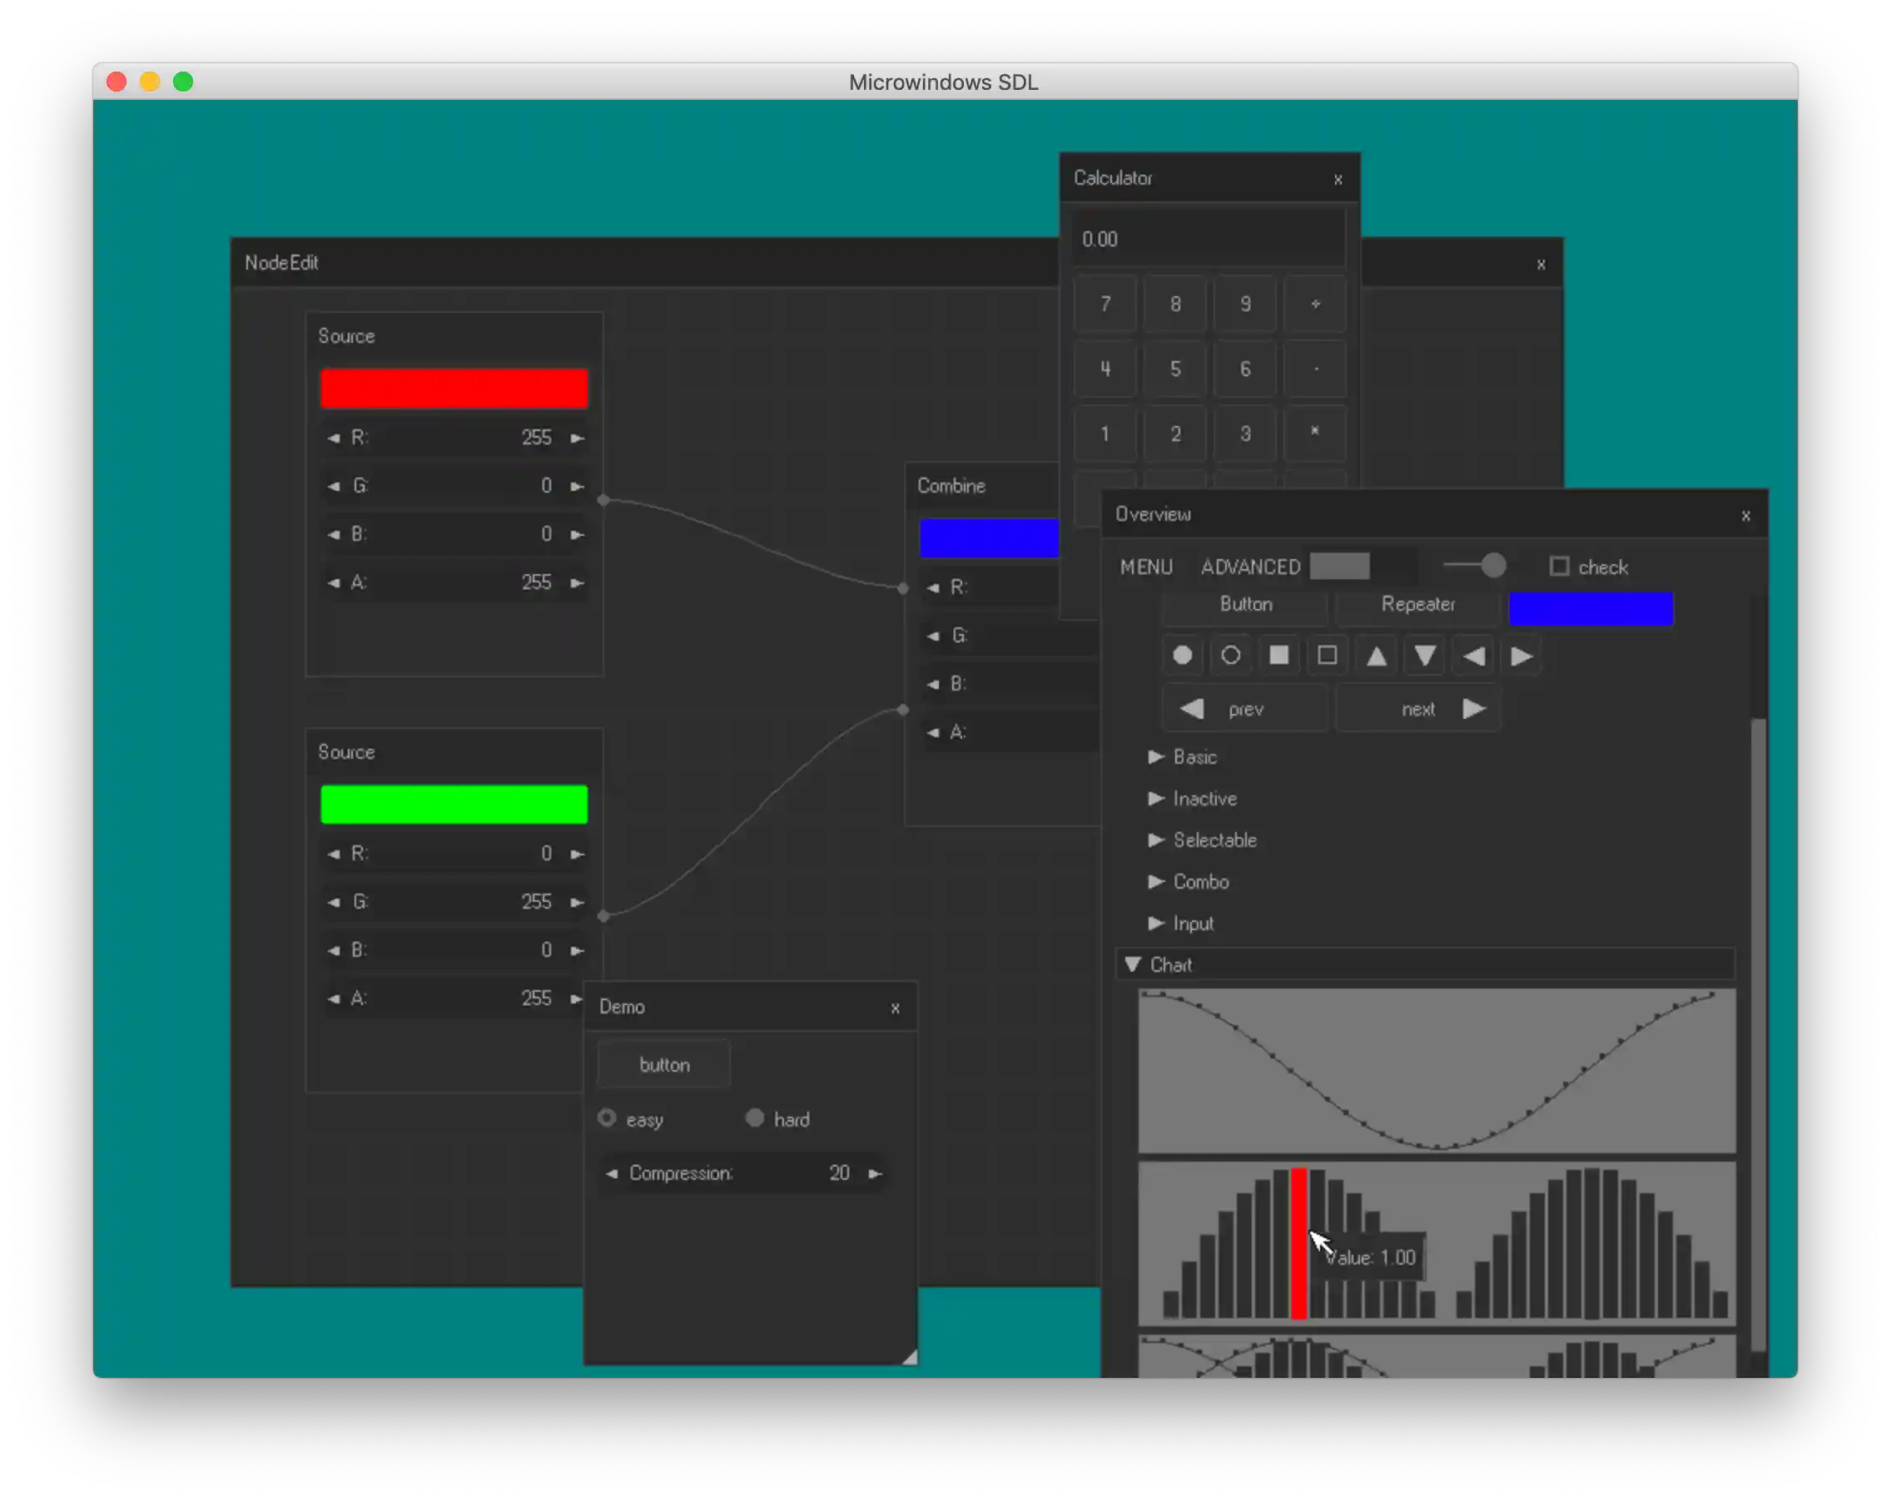1891x1501 pixels.
Task: Click the right triangle symbol button
Action: 1521,656
